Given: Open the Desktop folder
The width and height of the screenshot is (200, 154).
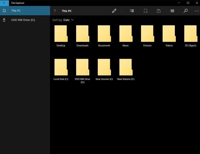Looking at the screenshot, I should click(x=61, y=34).
